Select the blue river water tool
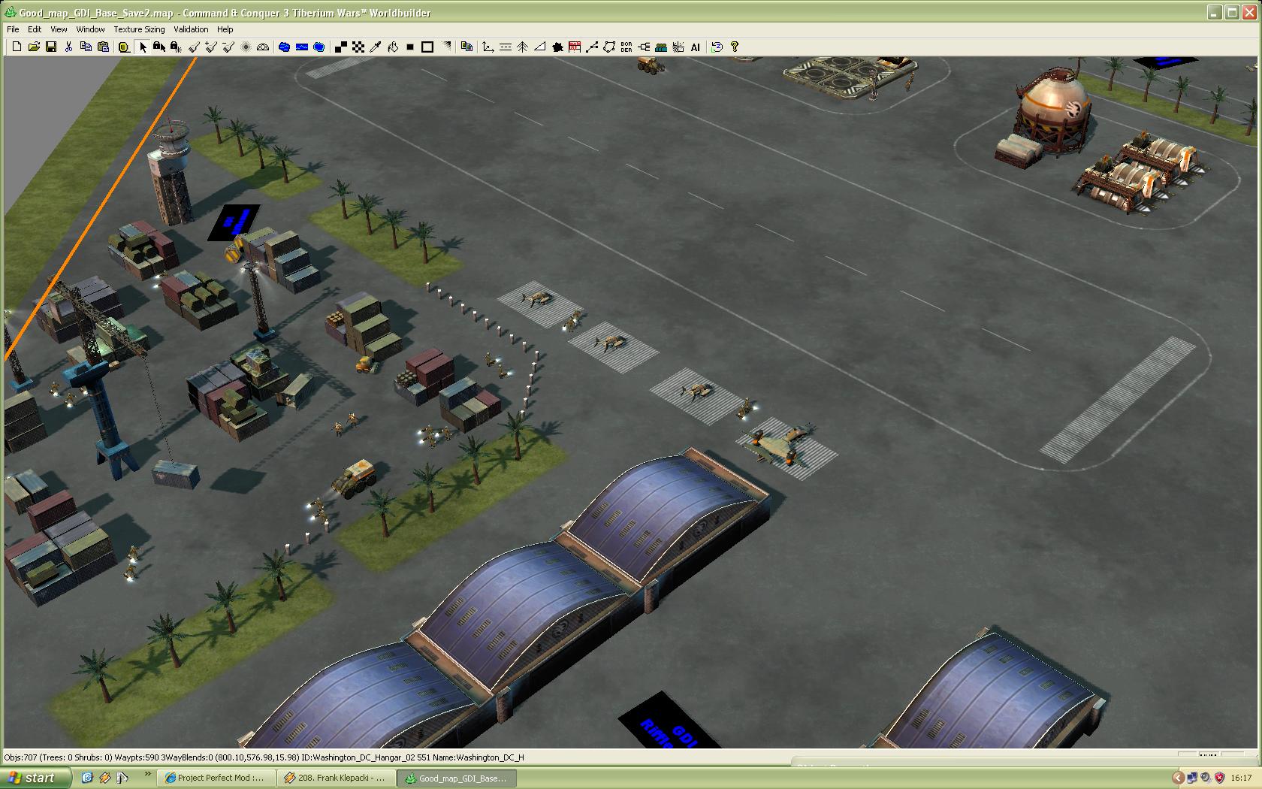Image resolution: width=1262 pixels, height=789 pixels. tap(301, 47)
